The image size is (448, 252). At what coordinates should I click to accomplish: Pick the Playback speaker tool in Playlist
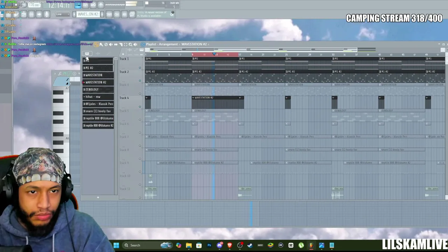click(x=135, y=44)
